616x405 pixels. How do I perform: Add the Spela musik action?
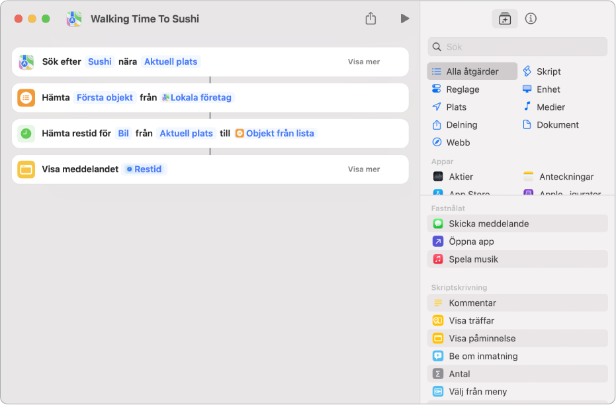coord(517,259)
